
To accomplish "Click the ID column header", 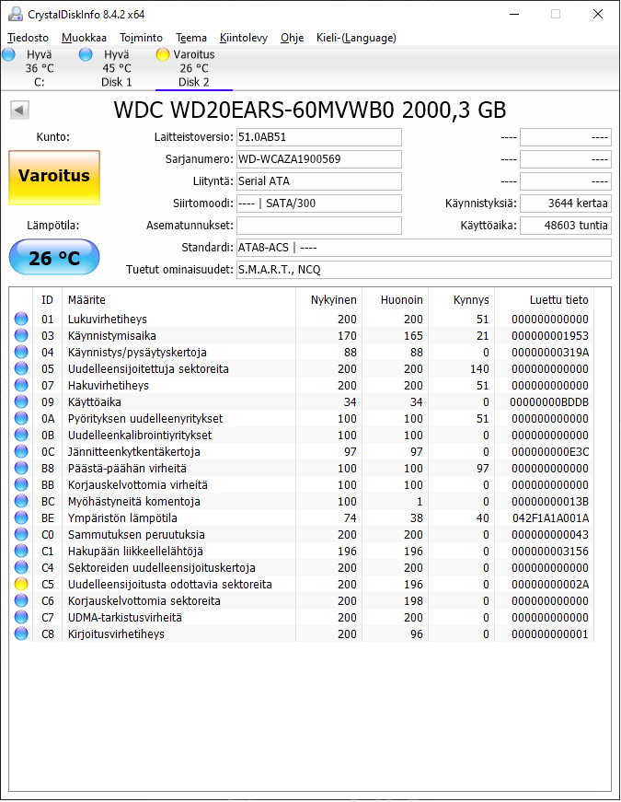I will [47, 300].
